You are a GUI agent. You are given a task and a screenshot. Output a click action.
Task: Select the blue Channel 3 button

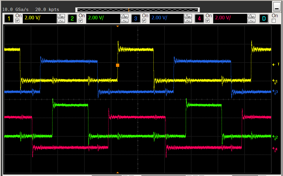[x=136, y=18]
